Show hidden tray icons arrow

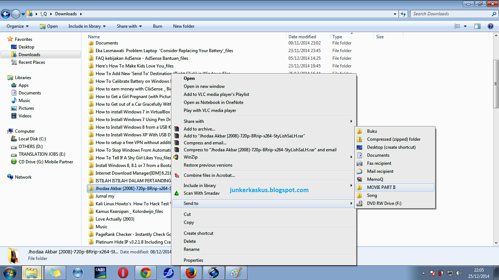(x=423, y=273)
